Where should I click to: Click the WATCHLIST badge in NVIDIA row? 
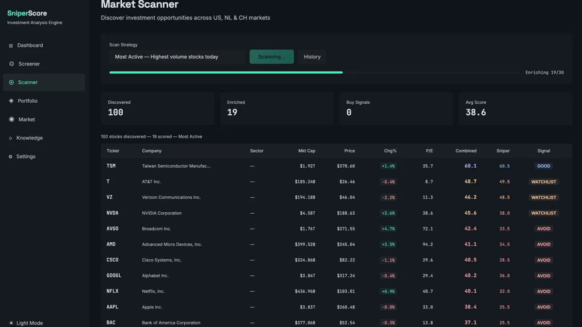click(544, 213)
